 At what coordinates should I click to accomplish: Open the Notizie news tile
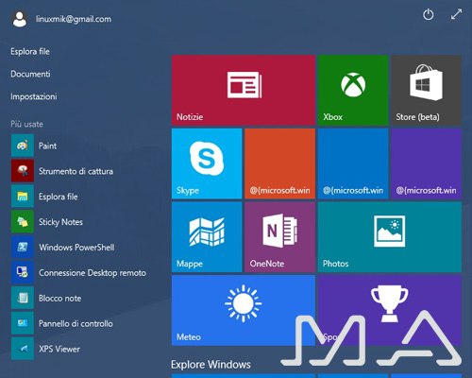click(244, 91)
